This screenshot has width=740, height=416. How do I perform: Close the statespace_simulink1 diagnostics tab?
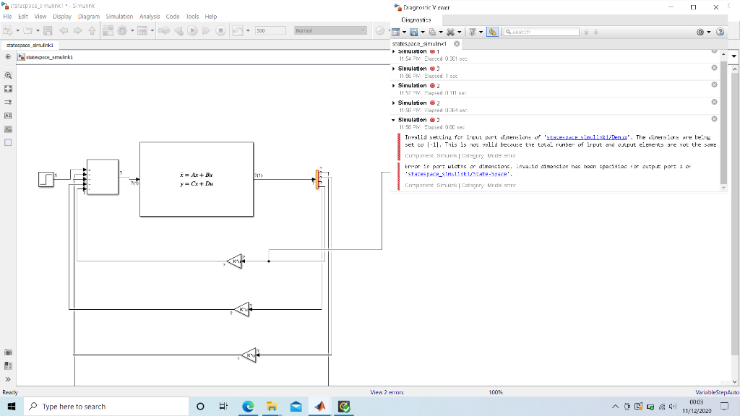click(x=457, y=44)
